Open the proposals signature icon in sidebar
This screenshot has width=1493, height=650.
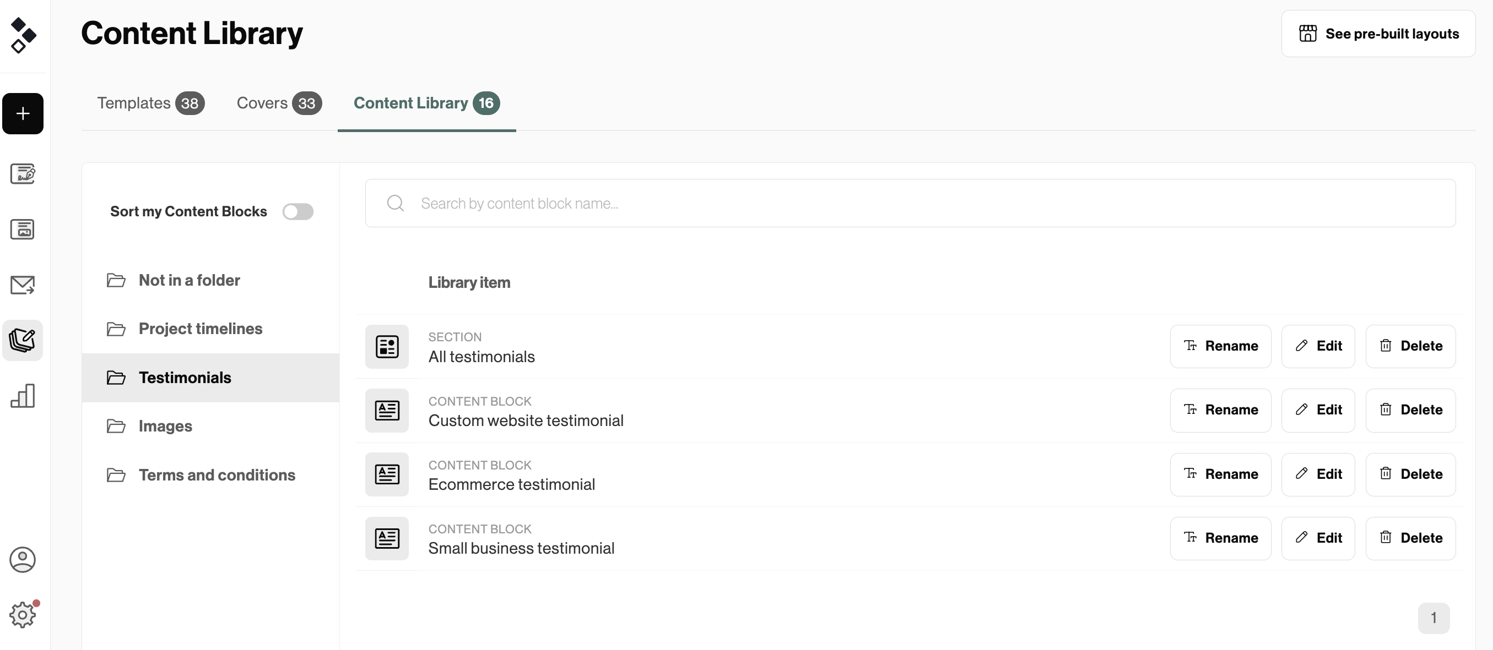tap(23, 173)
